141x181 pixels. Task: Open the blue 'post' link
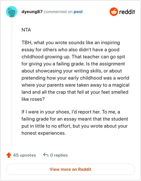point(78,12)
